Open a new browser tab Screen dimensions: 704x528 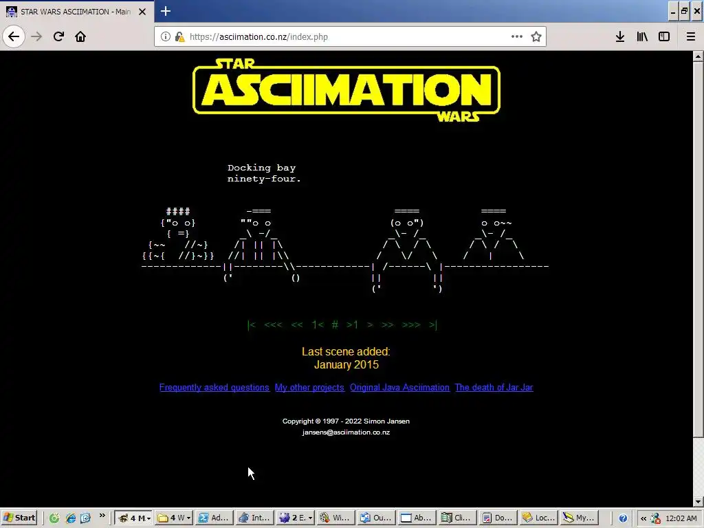[x=166, y=11]
